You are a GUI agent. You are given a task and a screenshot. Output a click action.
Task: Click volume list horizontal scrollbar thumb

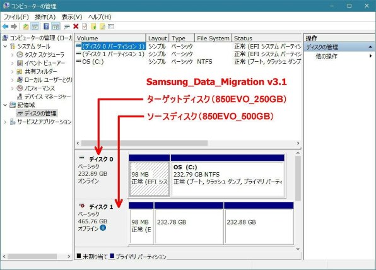144,143
